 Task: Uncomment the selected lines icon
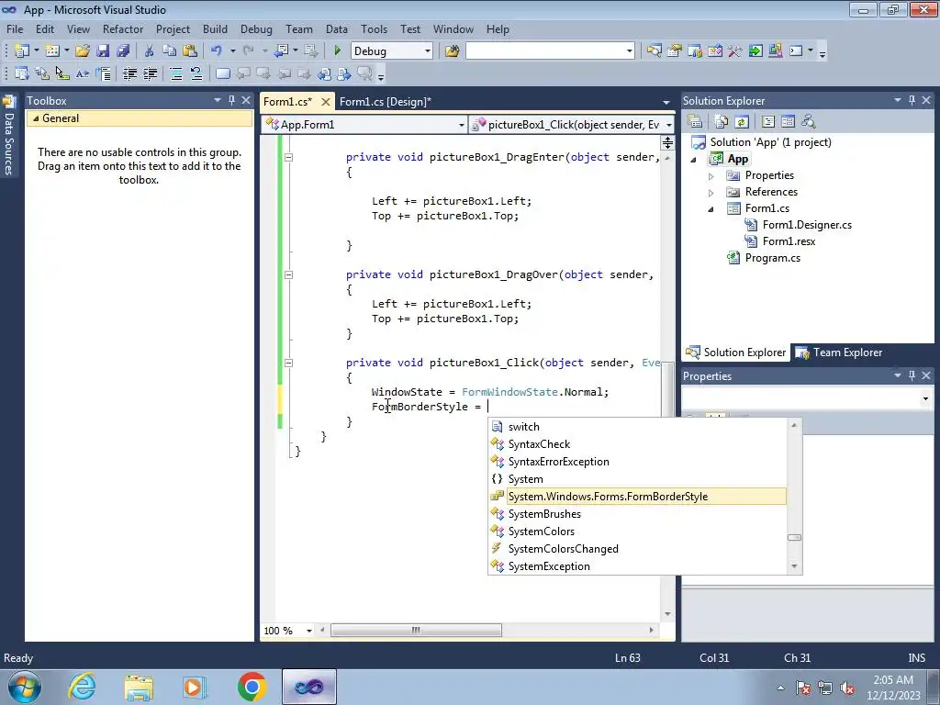[196, 73]
